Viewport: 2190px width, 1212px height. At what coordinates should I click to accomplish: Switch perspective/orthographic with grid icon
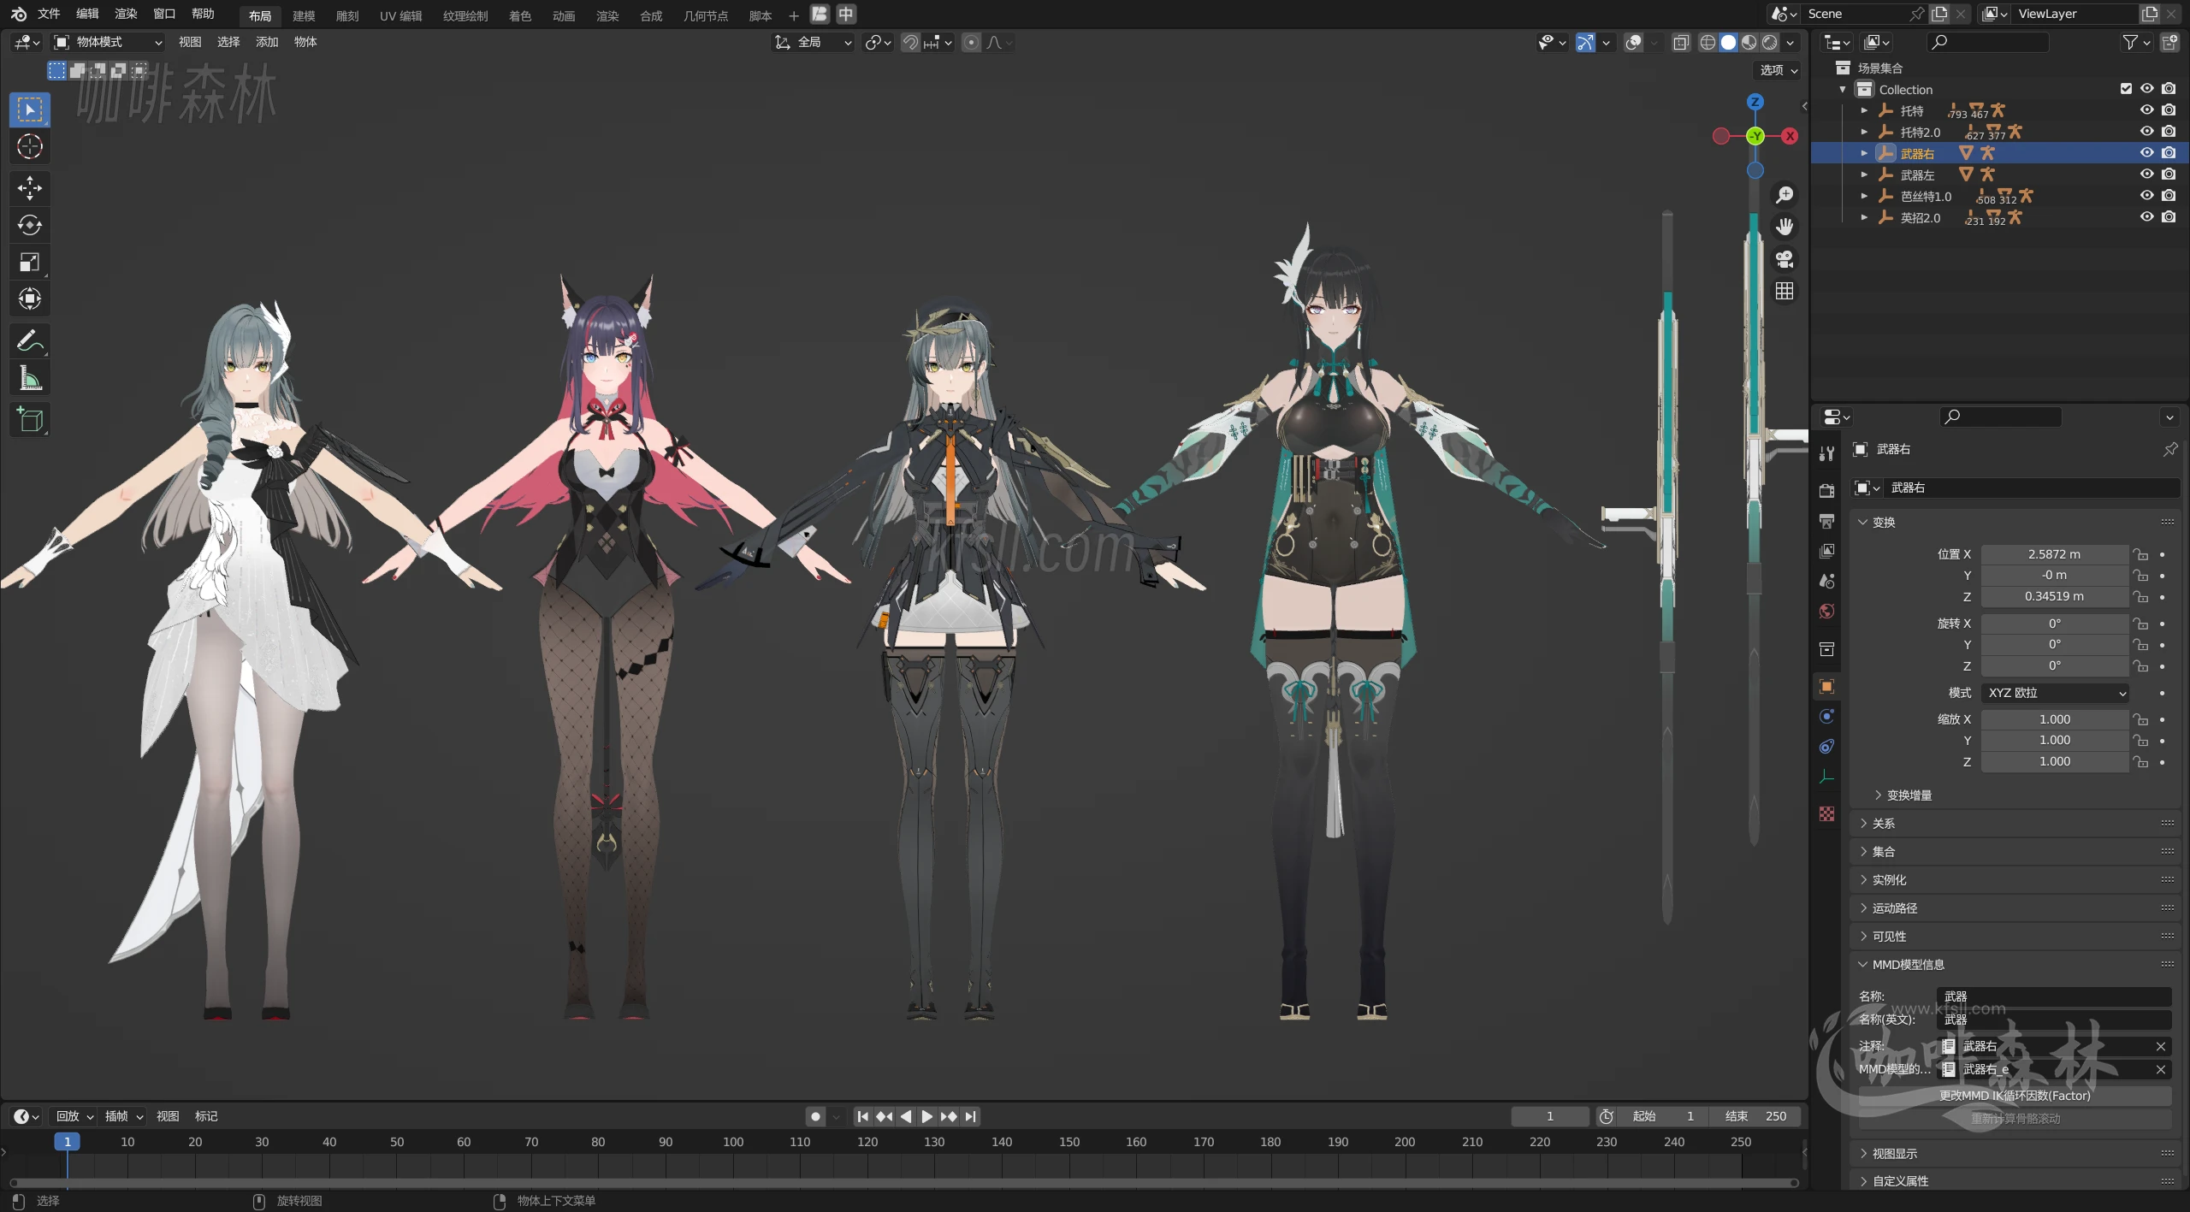pyautogui.click(x=1785, y=291)
